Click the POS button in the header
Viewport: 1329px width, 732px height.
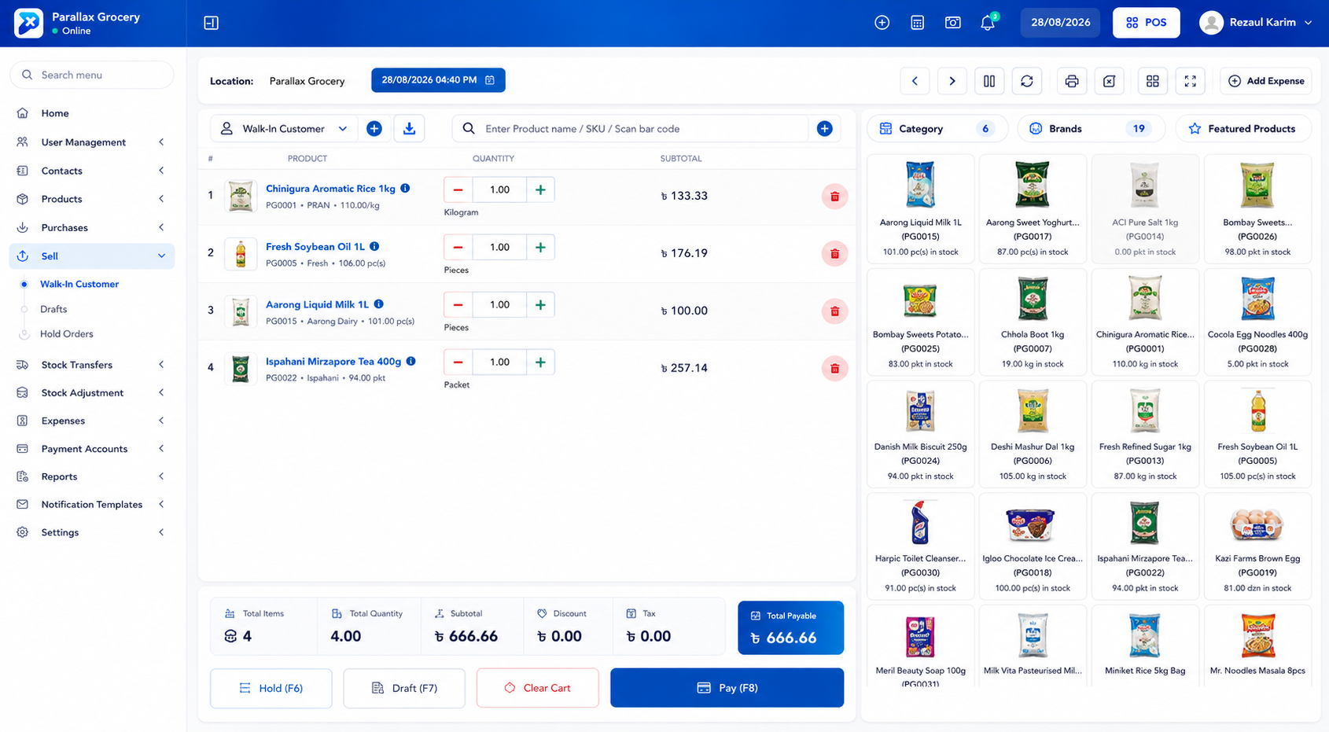[1146, 23]
